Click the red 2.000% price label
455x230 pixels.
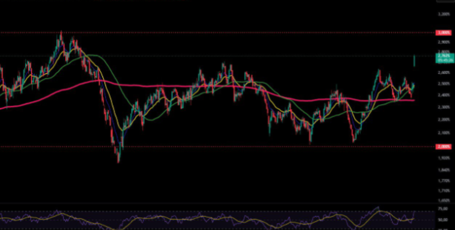coord(443,147)
